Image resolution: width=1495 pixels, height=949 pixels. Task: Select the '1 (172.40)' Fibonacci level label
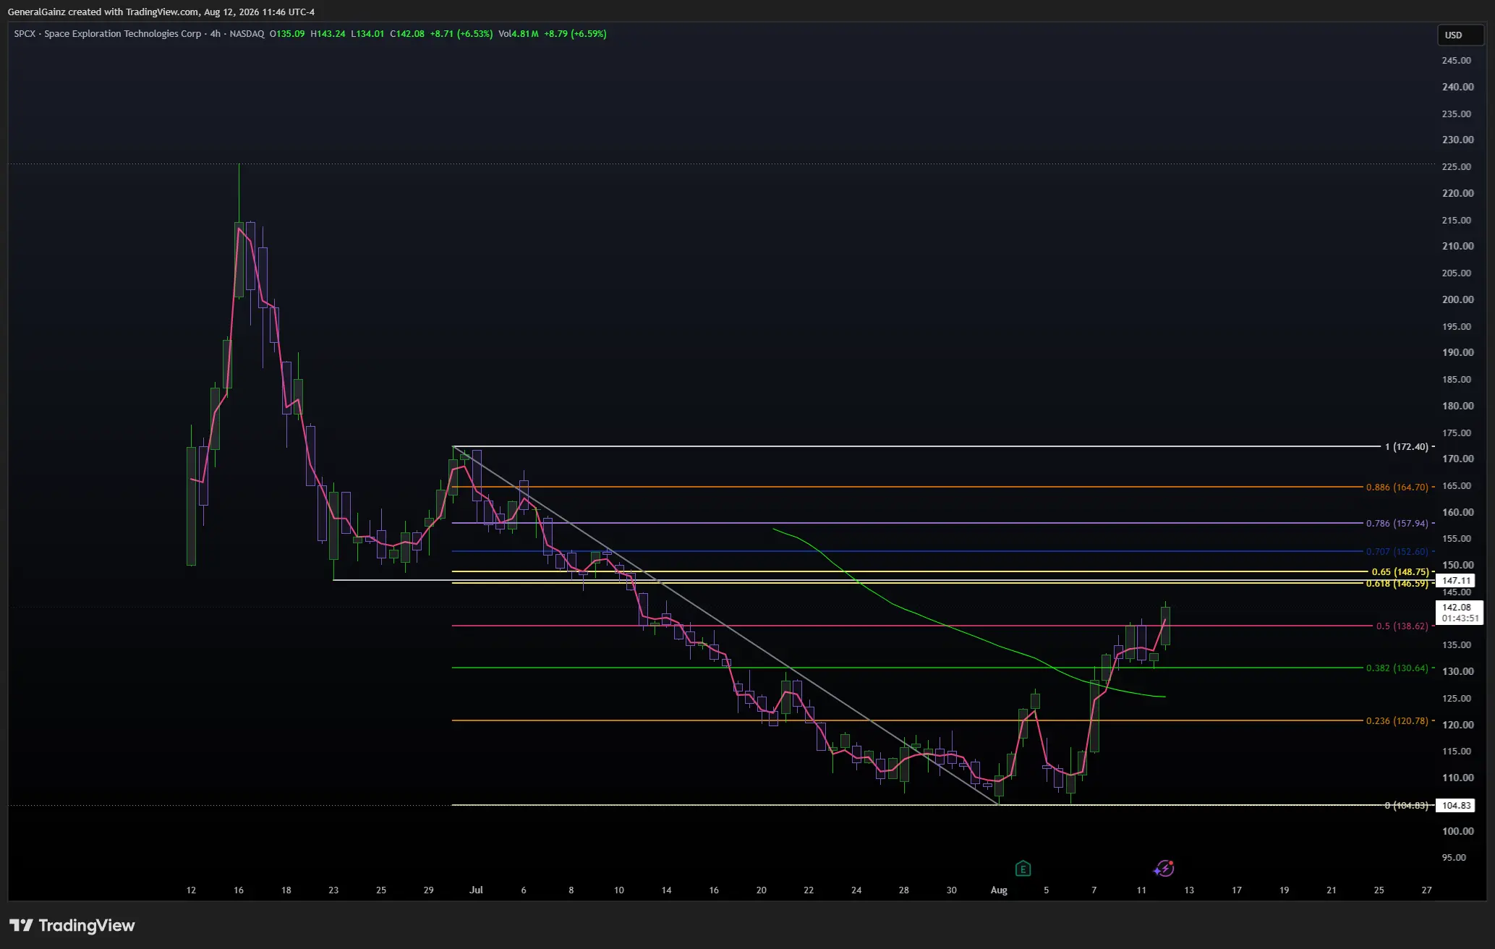coord(1406,447)
